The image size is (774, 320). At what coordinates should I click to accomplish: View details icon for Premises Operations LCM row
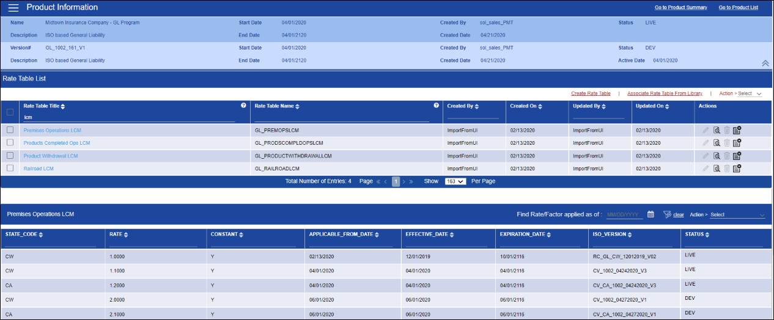click(717, 129)
